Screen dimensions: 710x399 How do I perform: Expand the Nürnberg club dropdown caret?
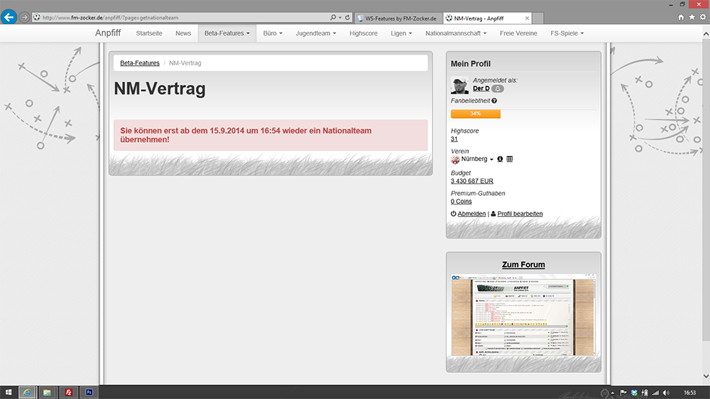click(491, 160)
